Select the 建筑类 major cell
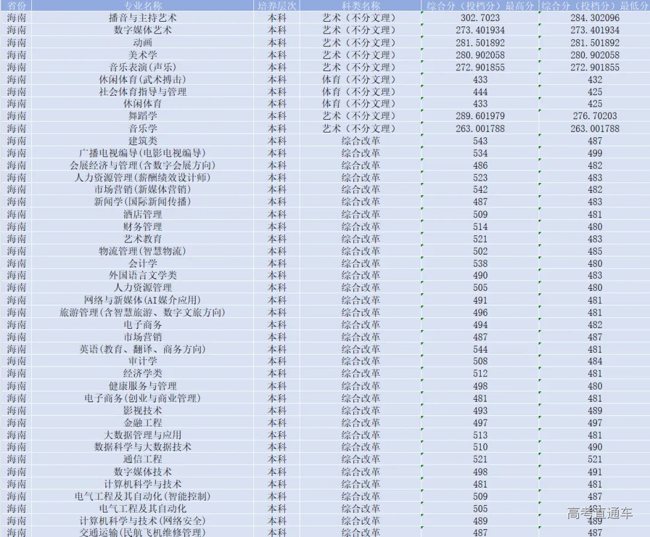650x537 pixels. 143,141
